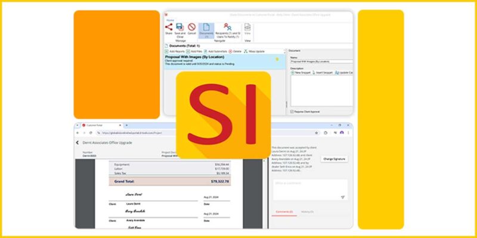Click the Share icon in the ribbon
Image resolution: width=477 pixels, height=238 pixels.
click(x=169, y=27)
